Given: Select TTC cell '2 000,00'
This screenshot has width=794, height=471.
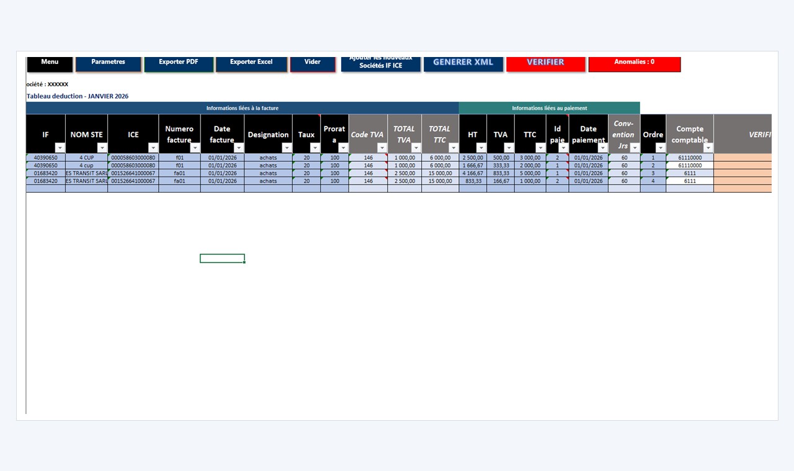Looking at the screenshot, I should pos(530,165).
